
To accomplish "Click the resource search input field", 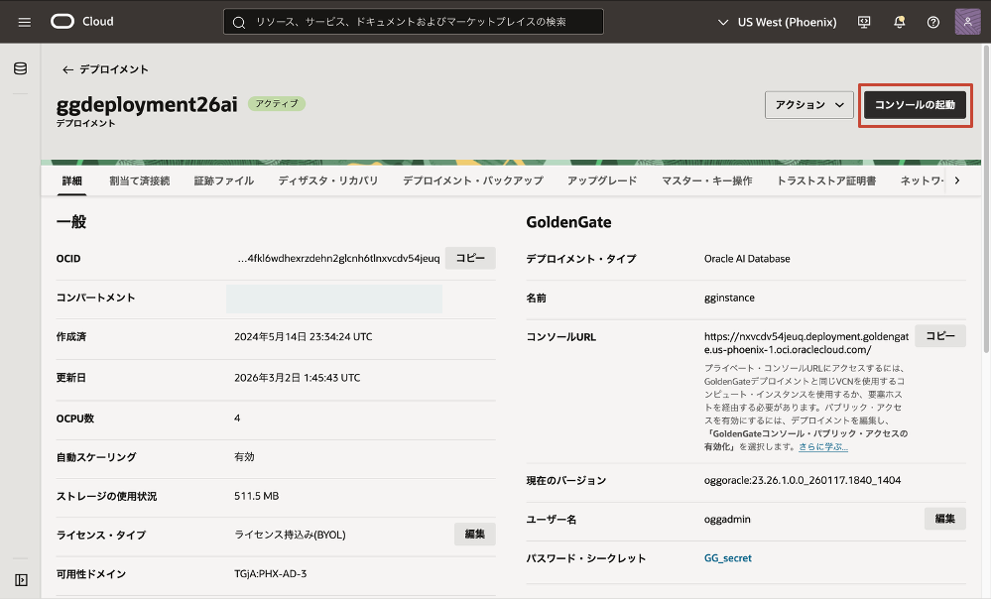I will (413, 22).
